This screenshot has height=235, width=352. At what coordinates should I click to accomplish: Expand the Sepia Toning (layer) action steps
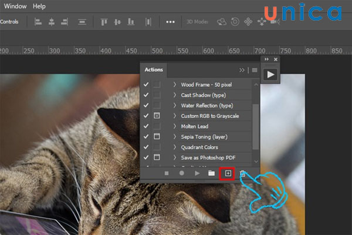point(174,137)
